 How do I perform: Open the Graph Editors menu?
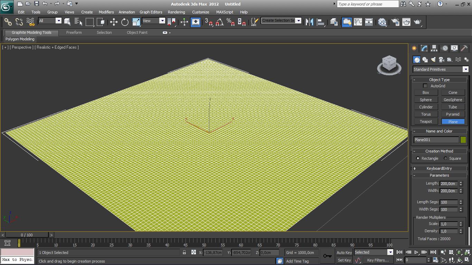151,12
